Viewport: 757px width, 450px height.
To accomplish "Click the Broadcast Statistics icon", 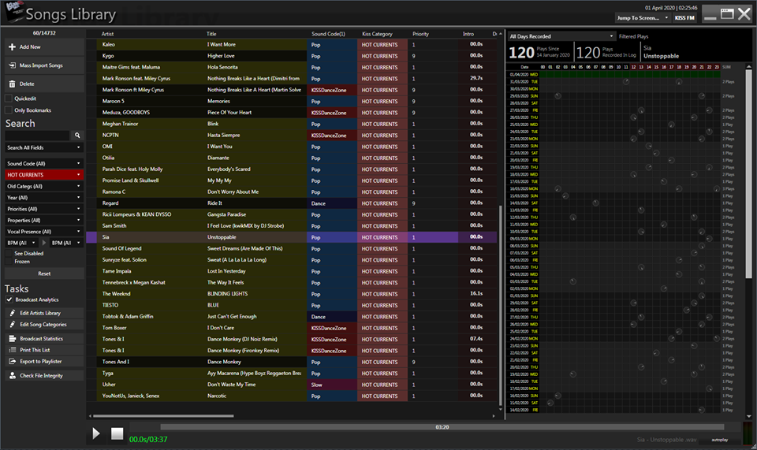I will pos(13,339).
